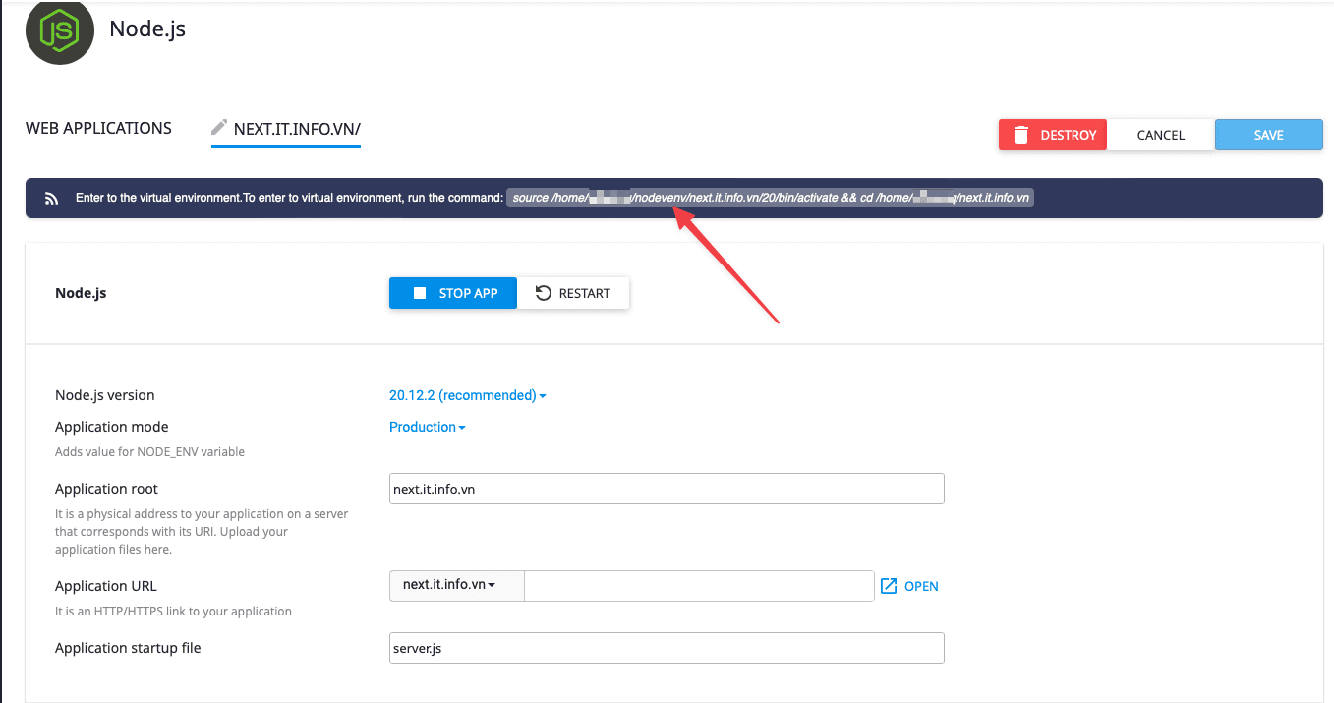Select the virtual environment activation command text
The image size is (1334, 703).
click(770, 197)
